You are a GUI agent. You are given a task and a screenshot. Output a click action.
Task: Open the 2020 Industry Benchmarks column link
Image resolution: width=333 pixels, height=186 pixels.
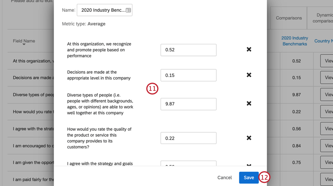point(295,41)
